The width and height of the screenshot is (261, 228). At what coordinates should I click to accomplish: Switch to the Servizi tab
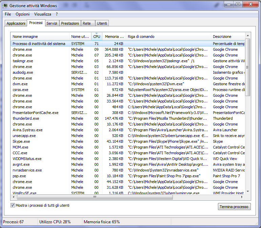click(x=52, y=23)
